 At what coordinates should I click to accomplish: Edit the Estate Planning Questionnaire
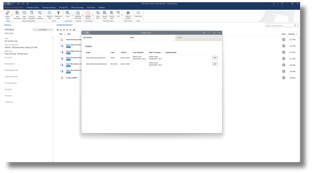tap(215, 64)
